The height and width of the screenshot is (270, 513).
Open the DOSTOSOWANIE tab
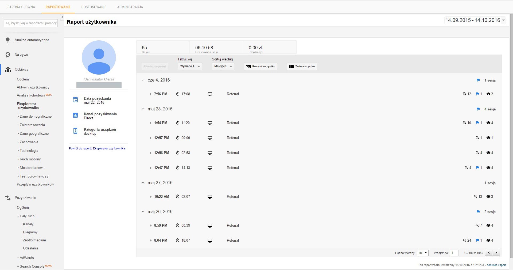click(x=94, y=7)
